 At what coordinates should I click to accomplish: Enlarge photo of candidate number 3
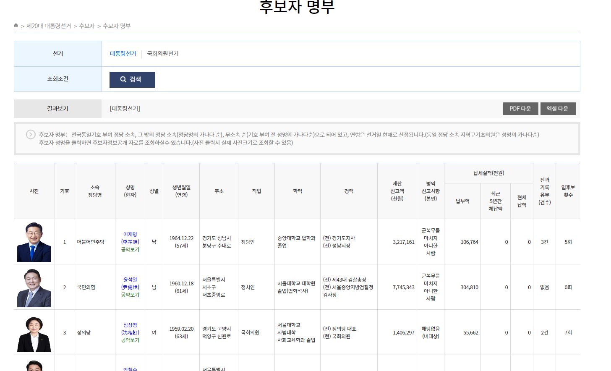(x=34, y=333)
